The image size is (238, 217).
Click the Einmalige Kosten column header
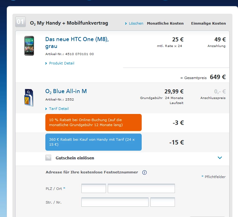(x=208, y=23)
